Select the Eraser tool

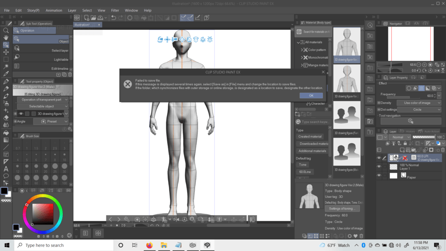point(6,118)
